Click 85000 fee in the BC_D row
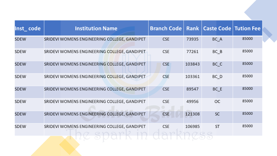 click(248, 76)
